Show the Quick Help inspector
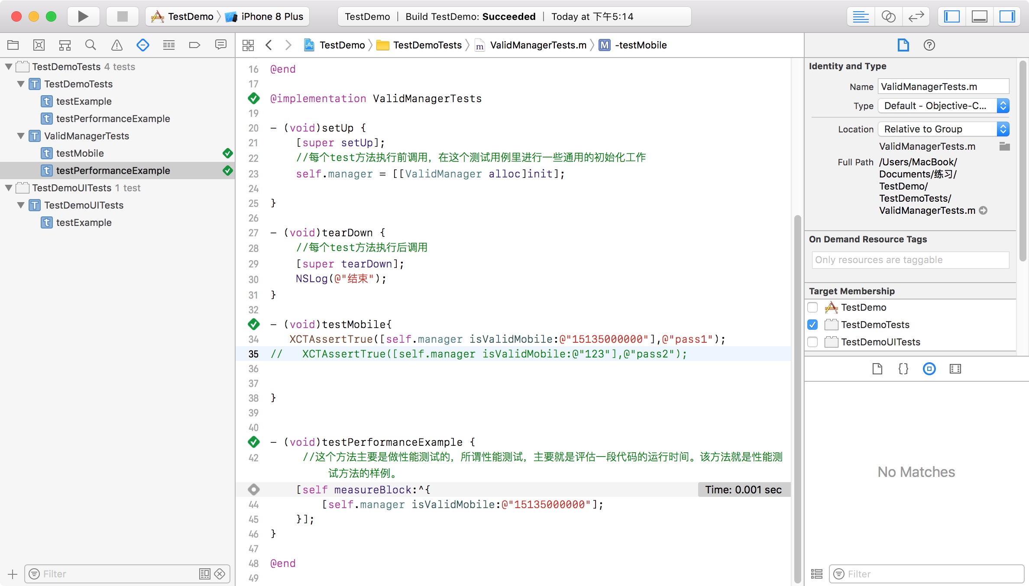This screenshot has height=586, width=1029. pyautogui.click(x=929, y=45)
